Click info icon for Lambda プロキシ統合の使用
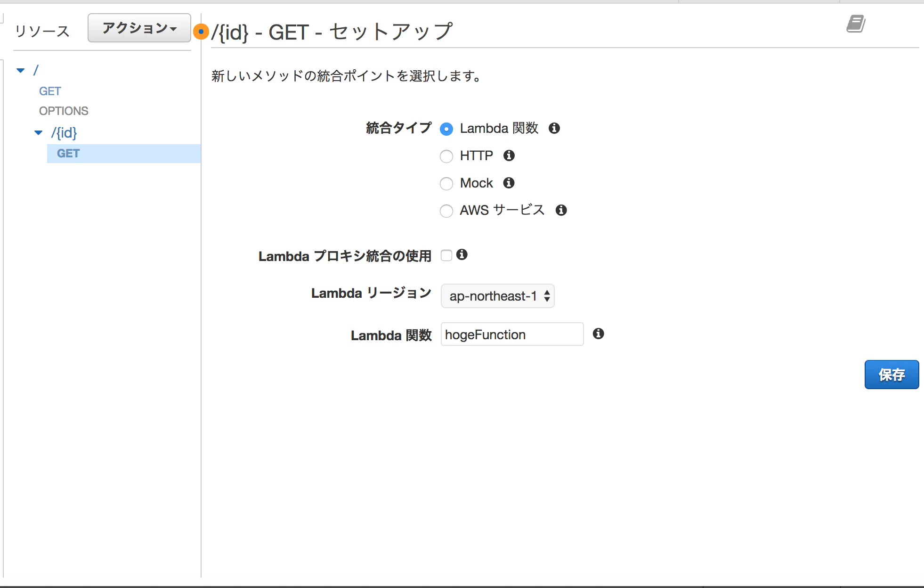This screenshot has width=924, height=588. point(462,254)
